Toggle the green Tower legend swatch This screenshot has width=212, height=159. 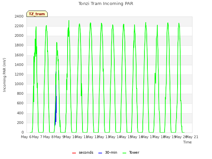(125, 153)
